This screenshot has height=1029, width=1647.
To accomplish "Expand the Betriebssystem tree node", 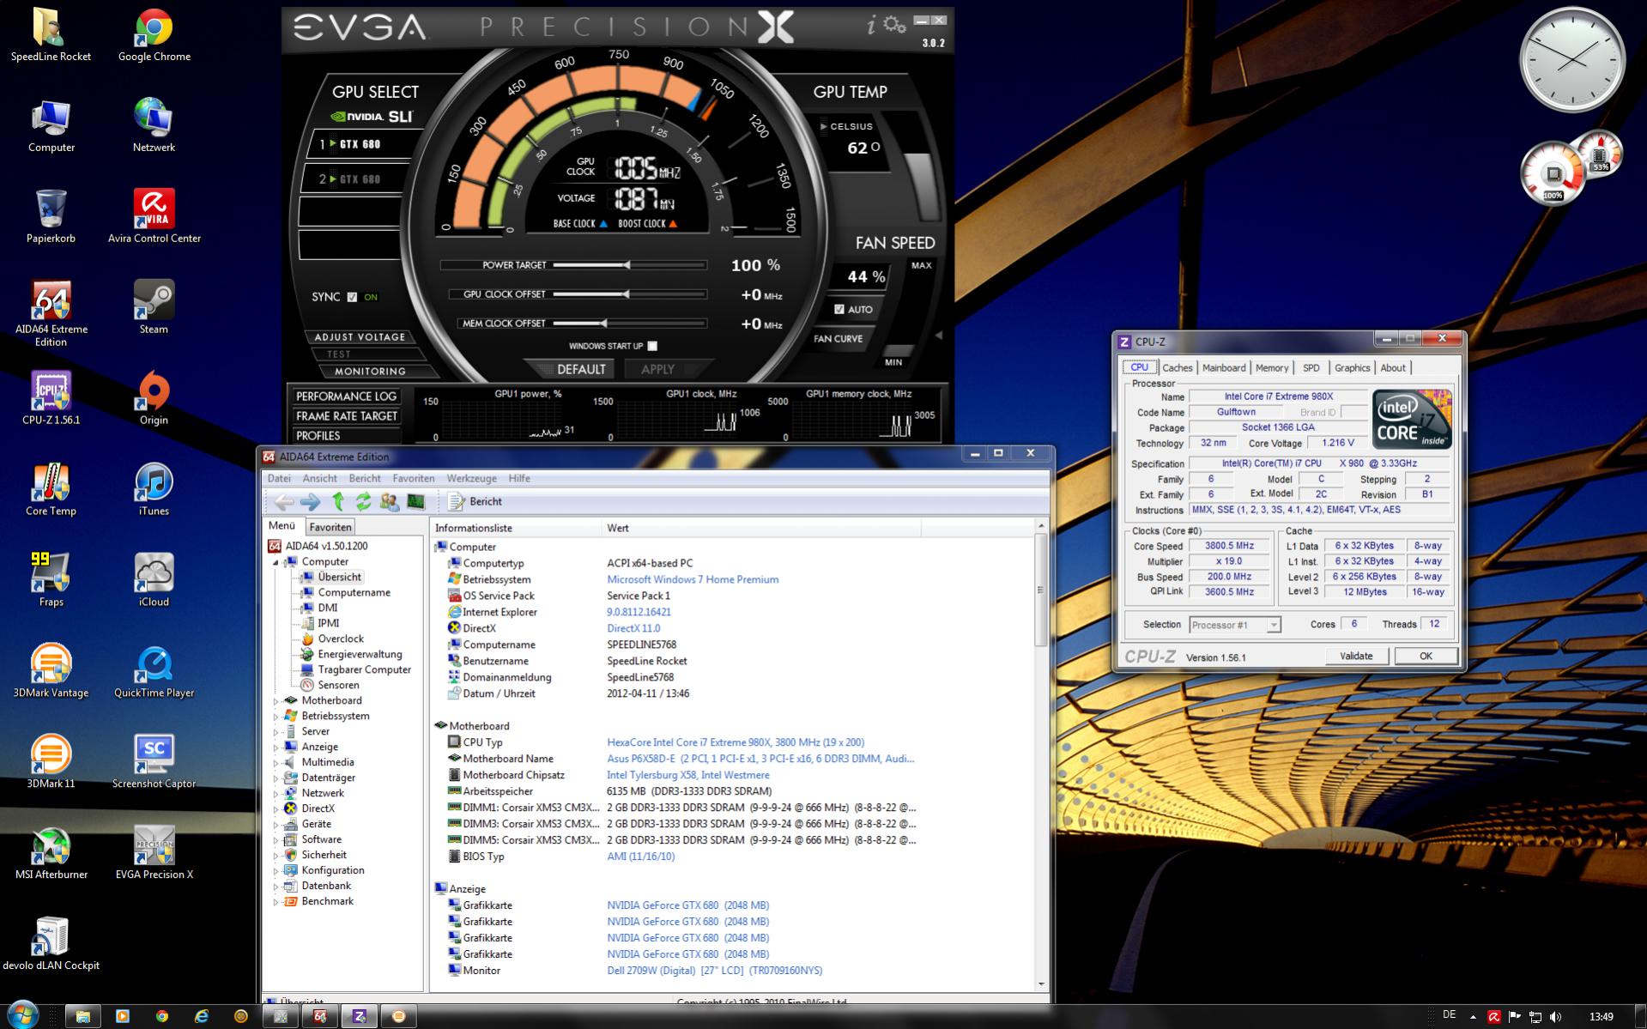I will [276, 717].
